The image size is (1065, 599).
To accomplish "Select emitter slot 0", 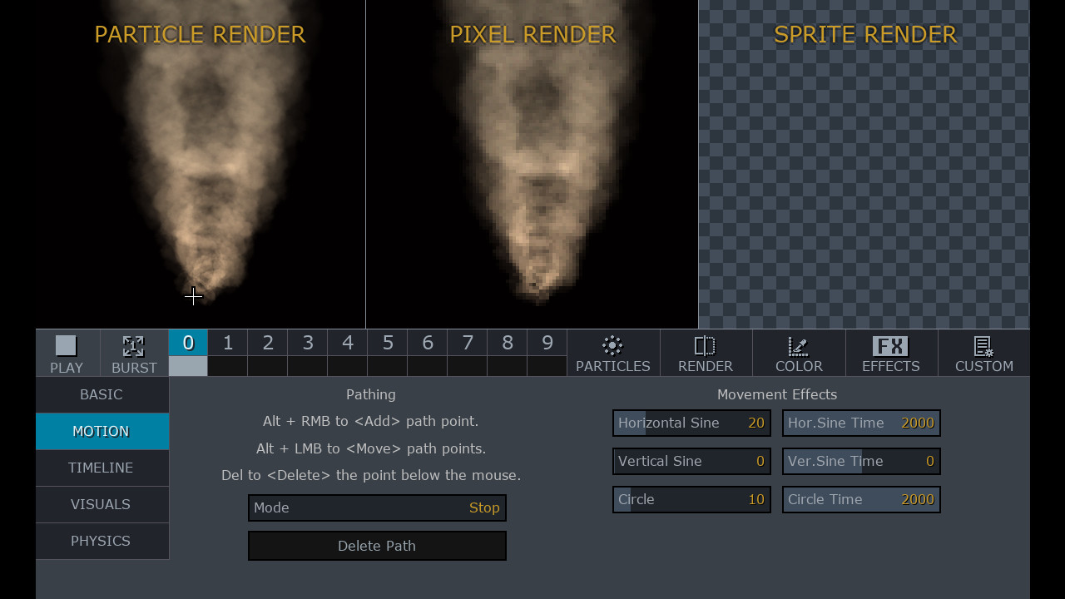I will coord(188,342).
